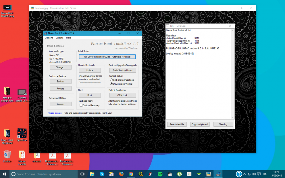285x178 pixels.
Task: Open Media Player Classic 321 taskbar icon
Action: point(170,174)
